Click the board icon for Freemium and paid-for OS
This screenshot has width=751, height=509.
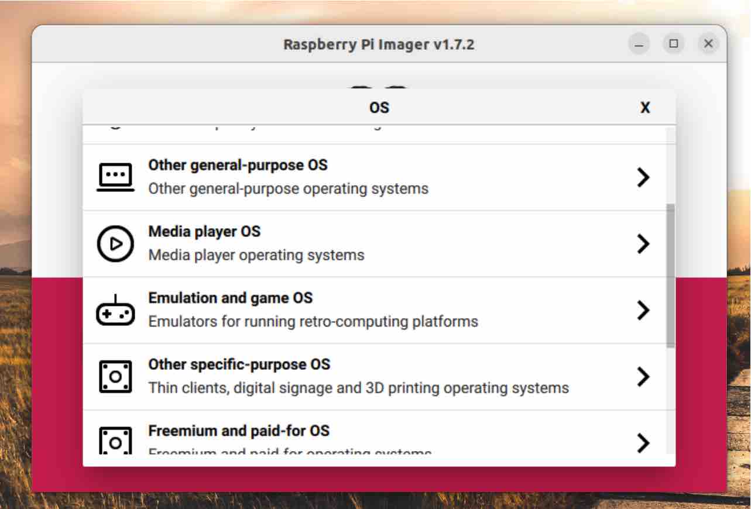coord(115,440)
